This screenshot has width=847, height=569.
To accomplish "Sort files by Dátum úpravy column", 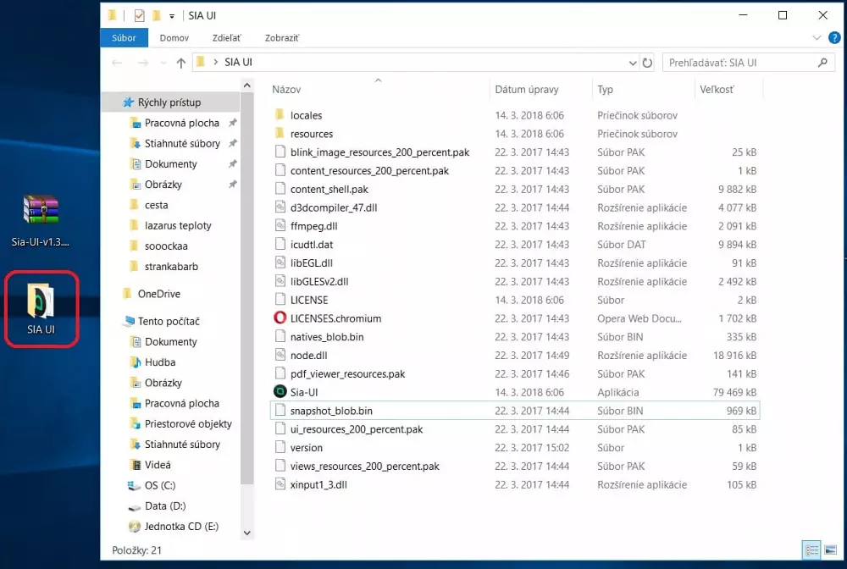I will 526,89.
